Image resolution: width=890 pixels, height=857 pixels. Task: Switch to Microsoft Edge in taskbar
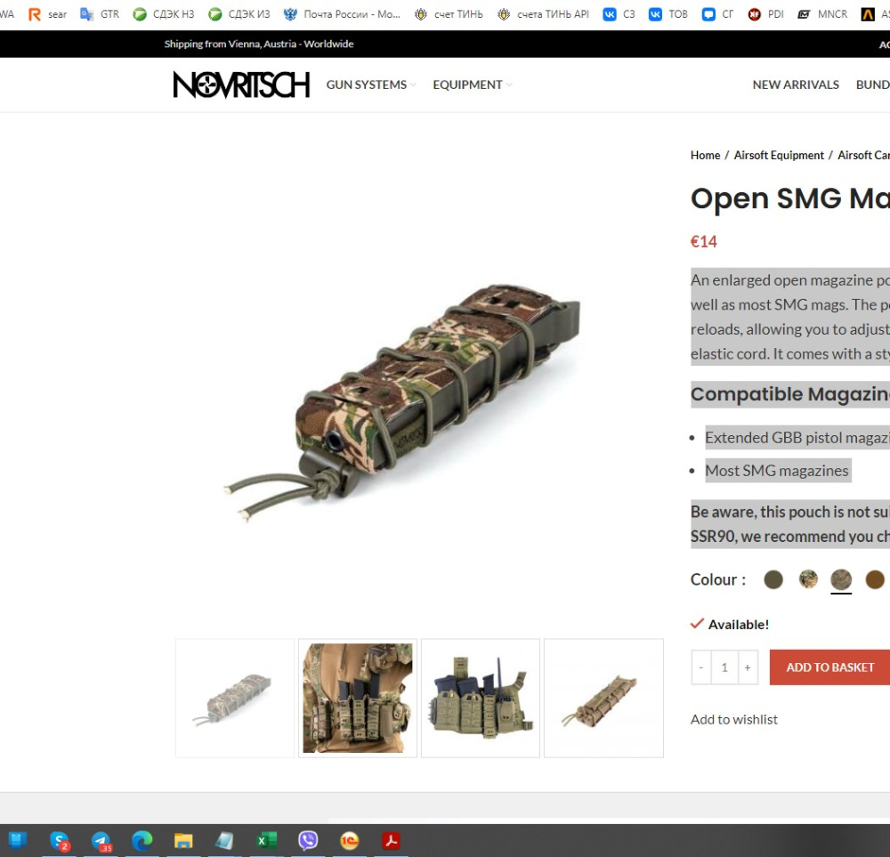click(x=142, y=841)
